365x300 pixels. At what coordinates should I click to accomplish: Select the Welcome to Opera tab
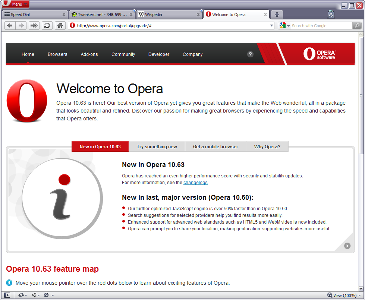click(x=236, y=15)
